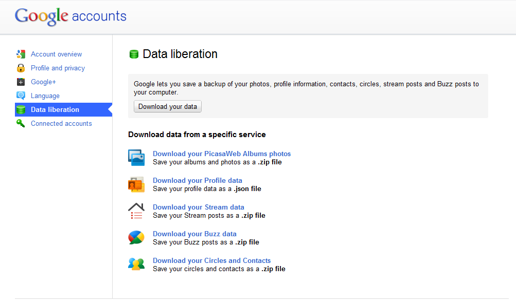516x303 pixels.
Task: Go to Connected accounts section
Action: click(x=61, y=123)
